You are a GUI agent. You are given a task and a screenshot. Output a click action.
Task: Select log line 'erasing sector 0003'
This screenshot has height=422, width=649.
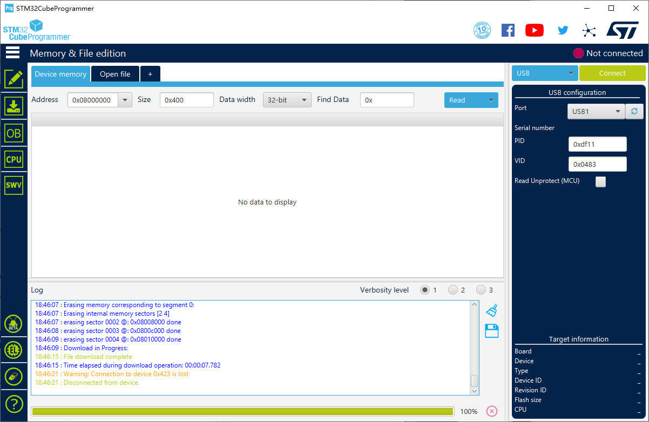[x=108, y=331]
